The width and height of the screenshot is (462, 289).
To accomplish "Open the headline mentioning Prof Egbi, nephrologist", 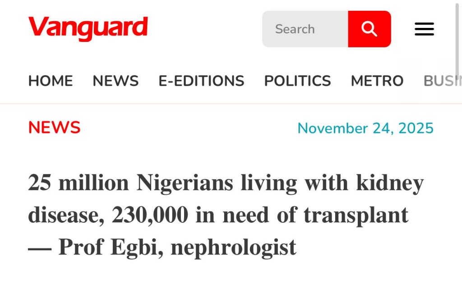I will coord(162,247).
